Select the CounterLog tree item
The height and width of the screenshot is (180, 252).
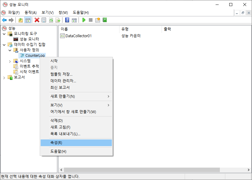(x=35, y=55)
